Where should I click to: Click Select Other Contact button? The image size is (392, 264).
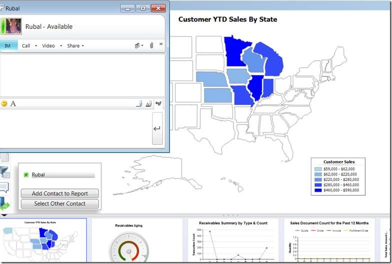coord(60,204)
